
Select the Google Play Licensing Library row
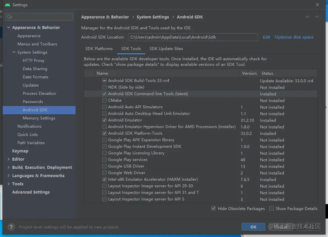(200, 153)
